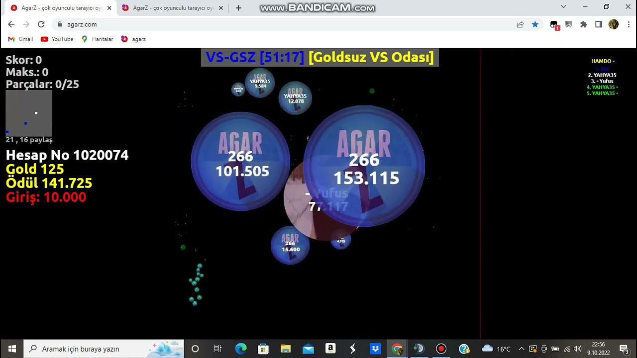
Task: Click the Gold 125 label
Action: point(35,169)
